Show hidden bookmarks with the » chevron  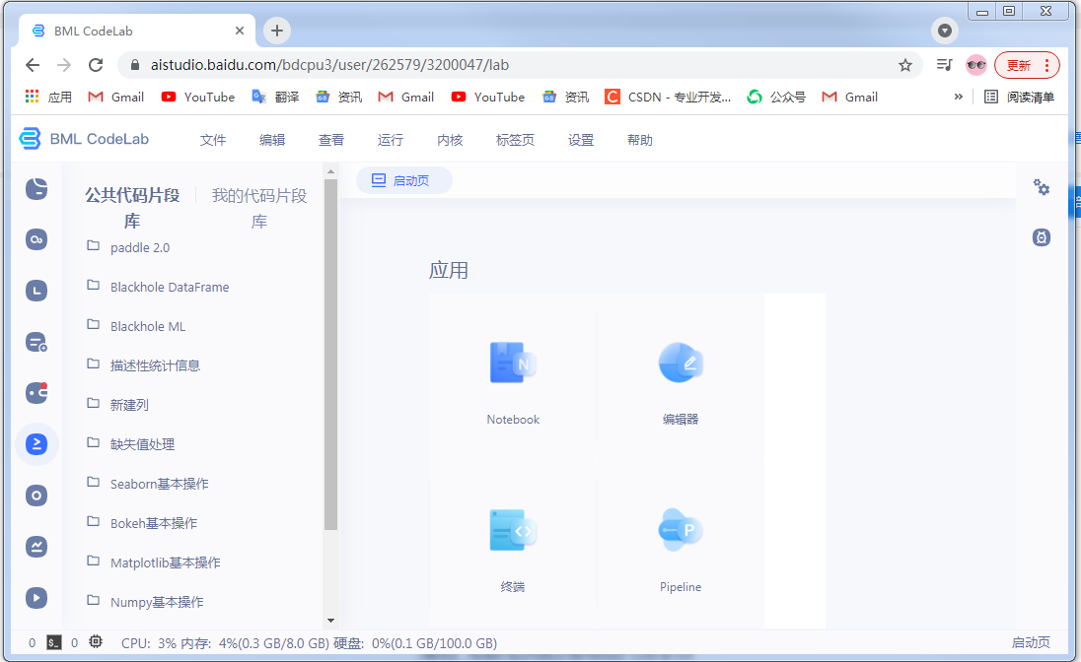click(959, 97)
